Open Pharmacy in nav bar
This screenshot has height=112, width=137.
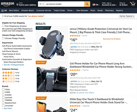(109, 11)
